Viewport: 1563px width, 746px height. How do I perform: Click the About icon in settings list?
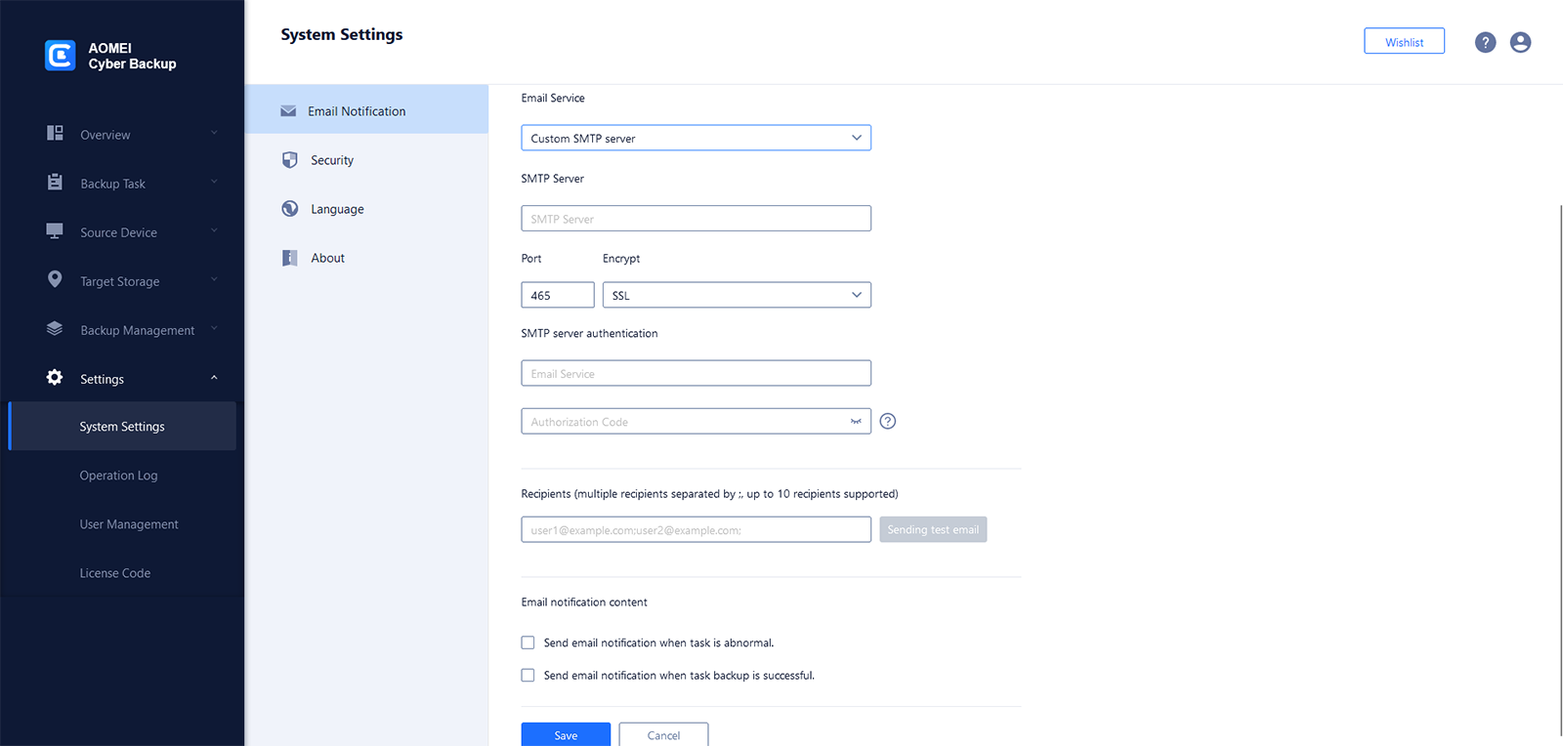[x=290, y=258]
